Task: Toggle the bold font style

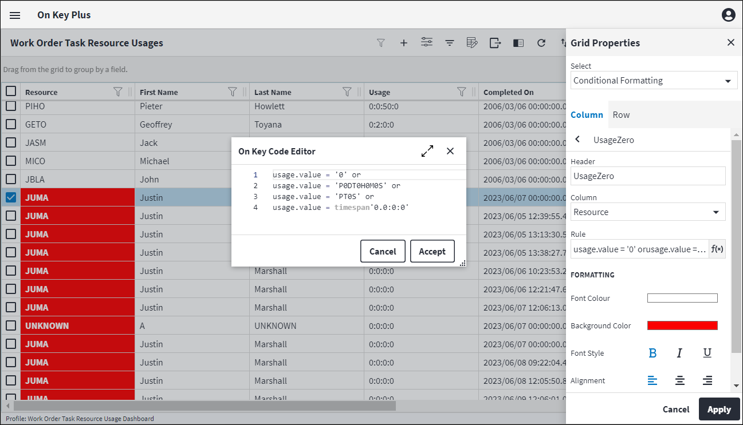Action: coord(652,353)
